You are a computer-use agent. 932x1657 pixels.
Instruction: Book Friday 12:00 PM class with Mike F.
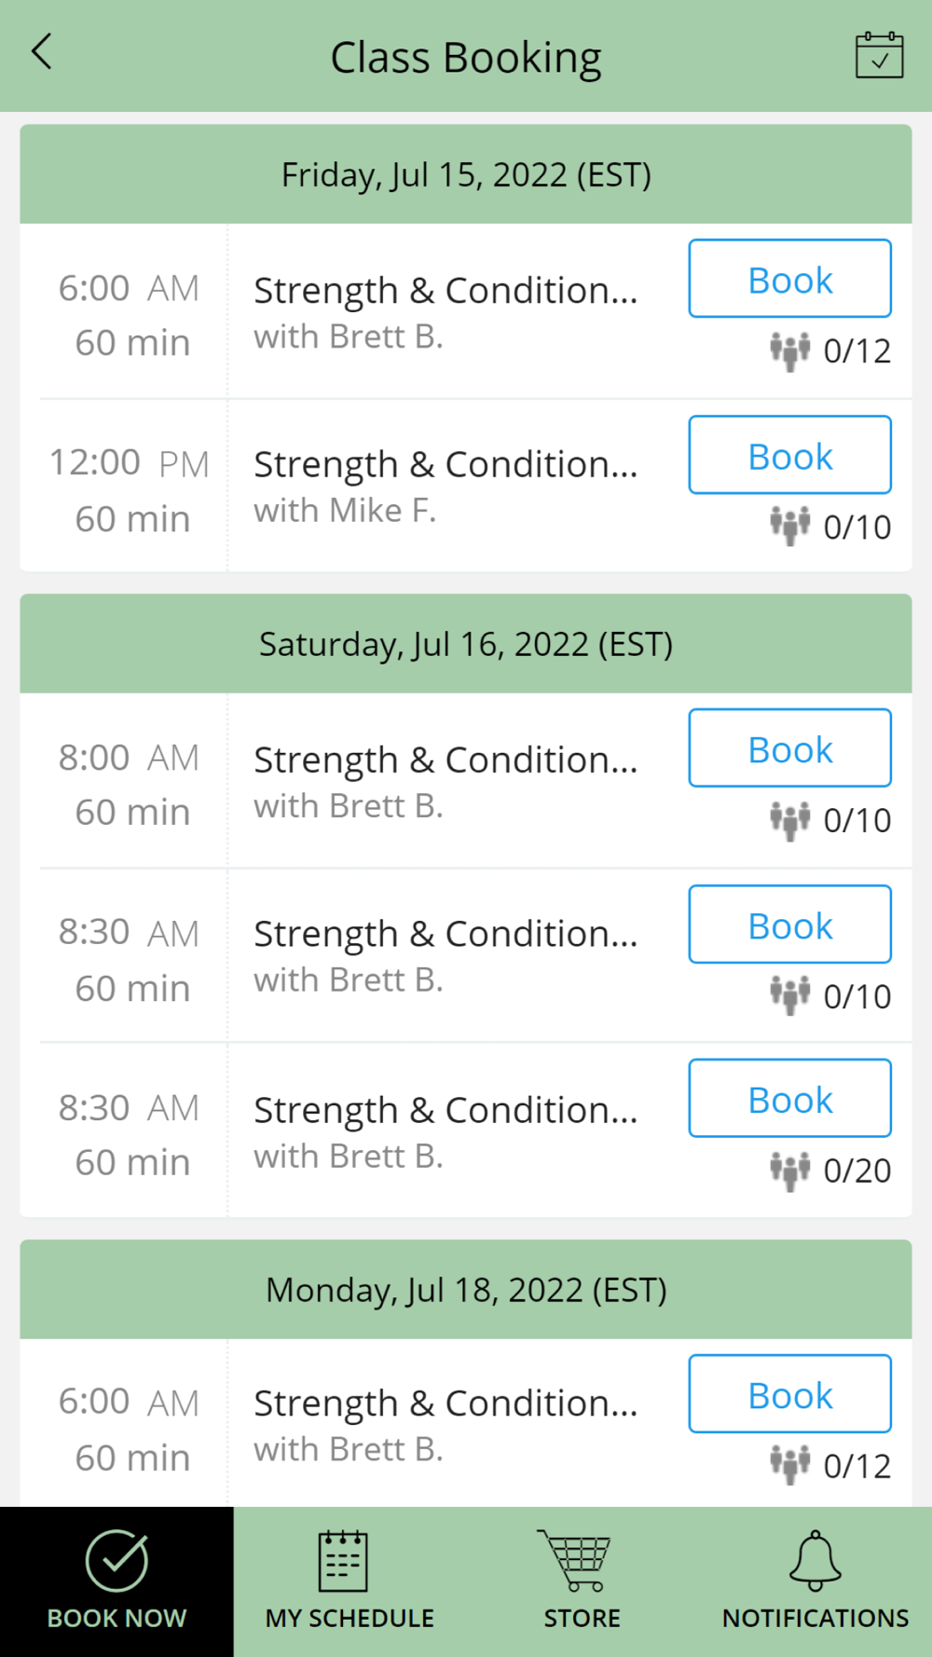point(789,456)
